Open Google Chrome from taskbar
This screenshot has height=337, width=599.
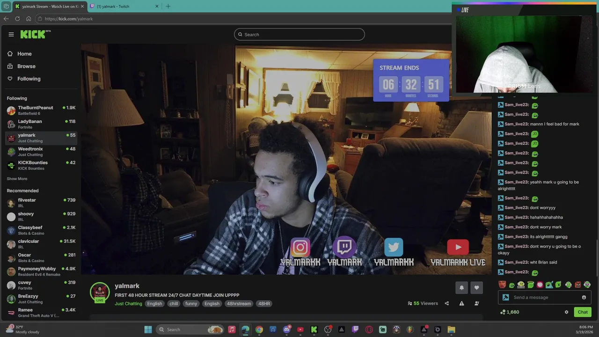click(x=259, y=330)
